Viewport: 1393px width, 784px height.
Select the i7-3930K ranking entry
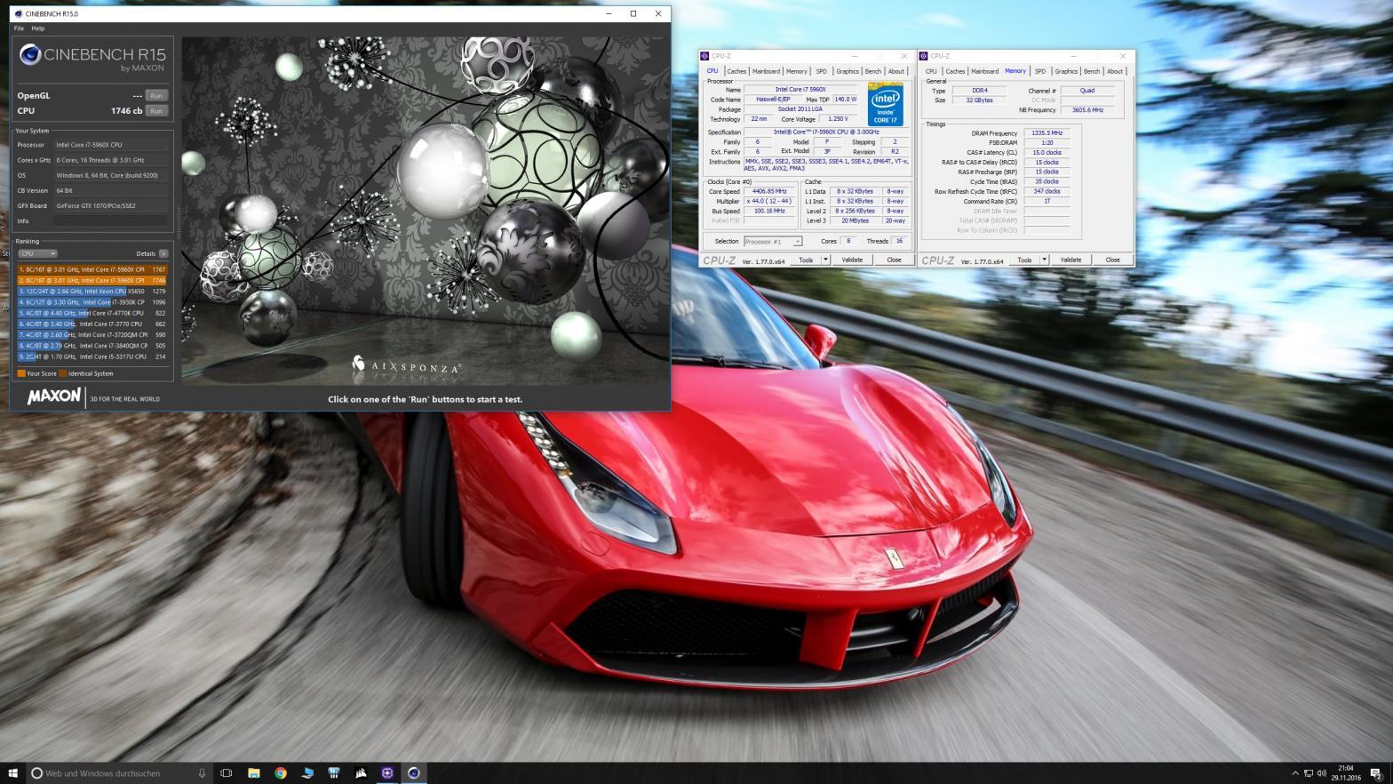92,302
